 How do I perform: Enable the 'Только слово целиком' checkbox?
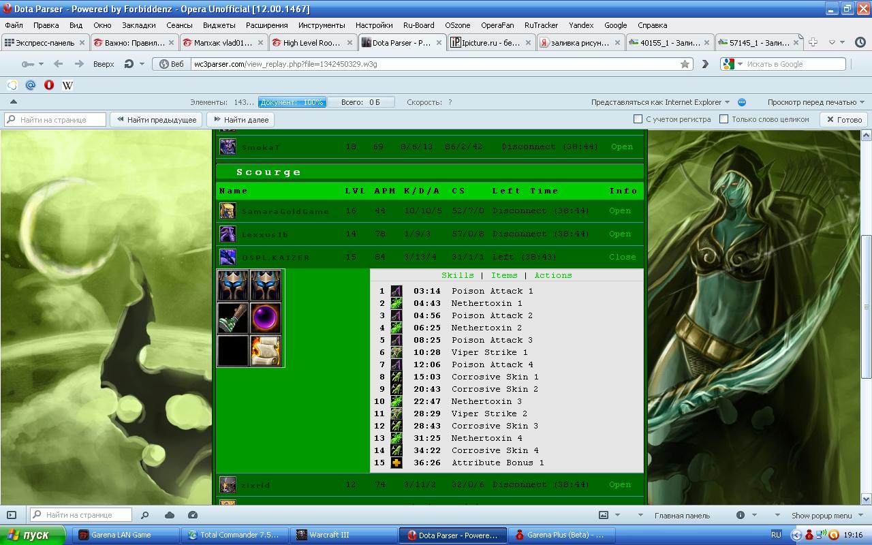(724, 119)
